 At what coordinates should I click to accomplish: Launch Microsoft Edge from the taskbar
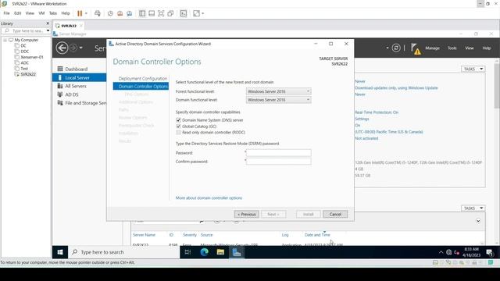(x=204, y=252)
